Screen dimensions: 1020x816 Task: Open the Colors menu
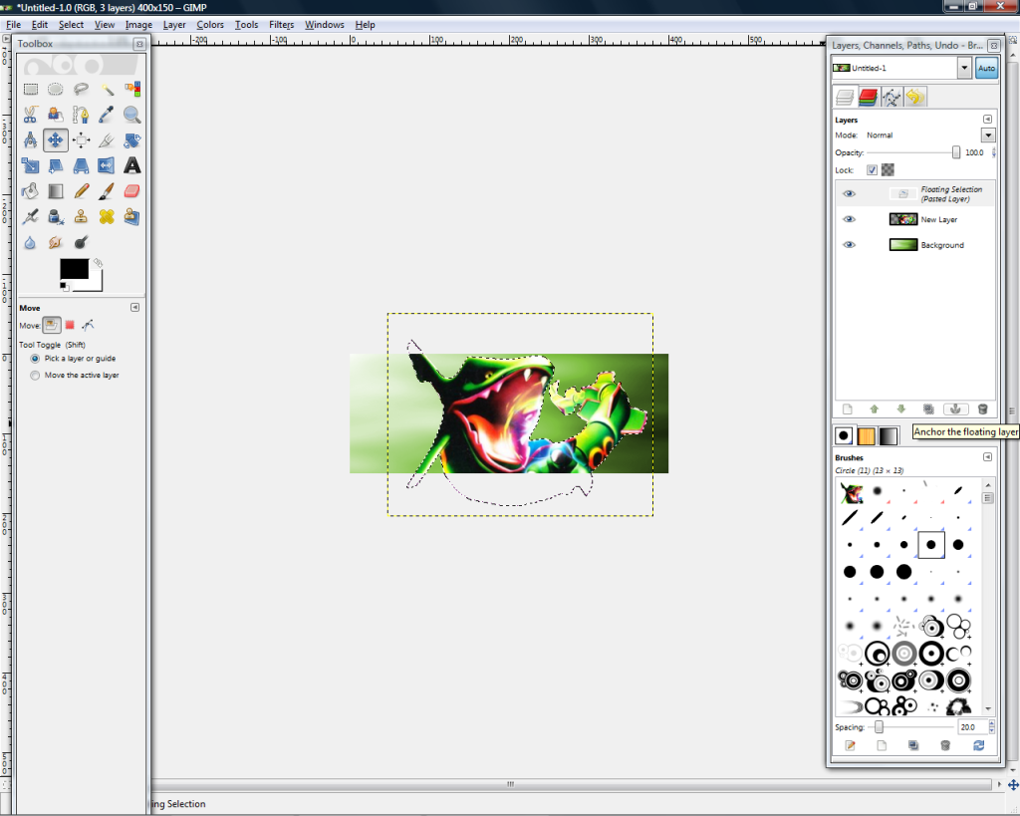(x=210, y=25)
